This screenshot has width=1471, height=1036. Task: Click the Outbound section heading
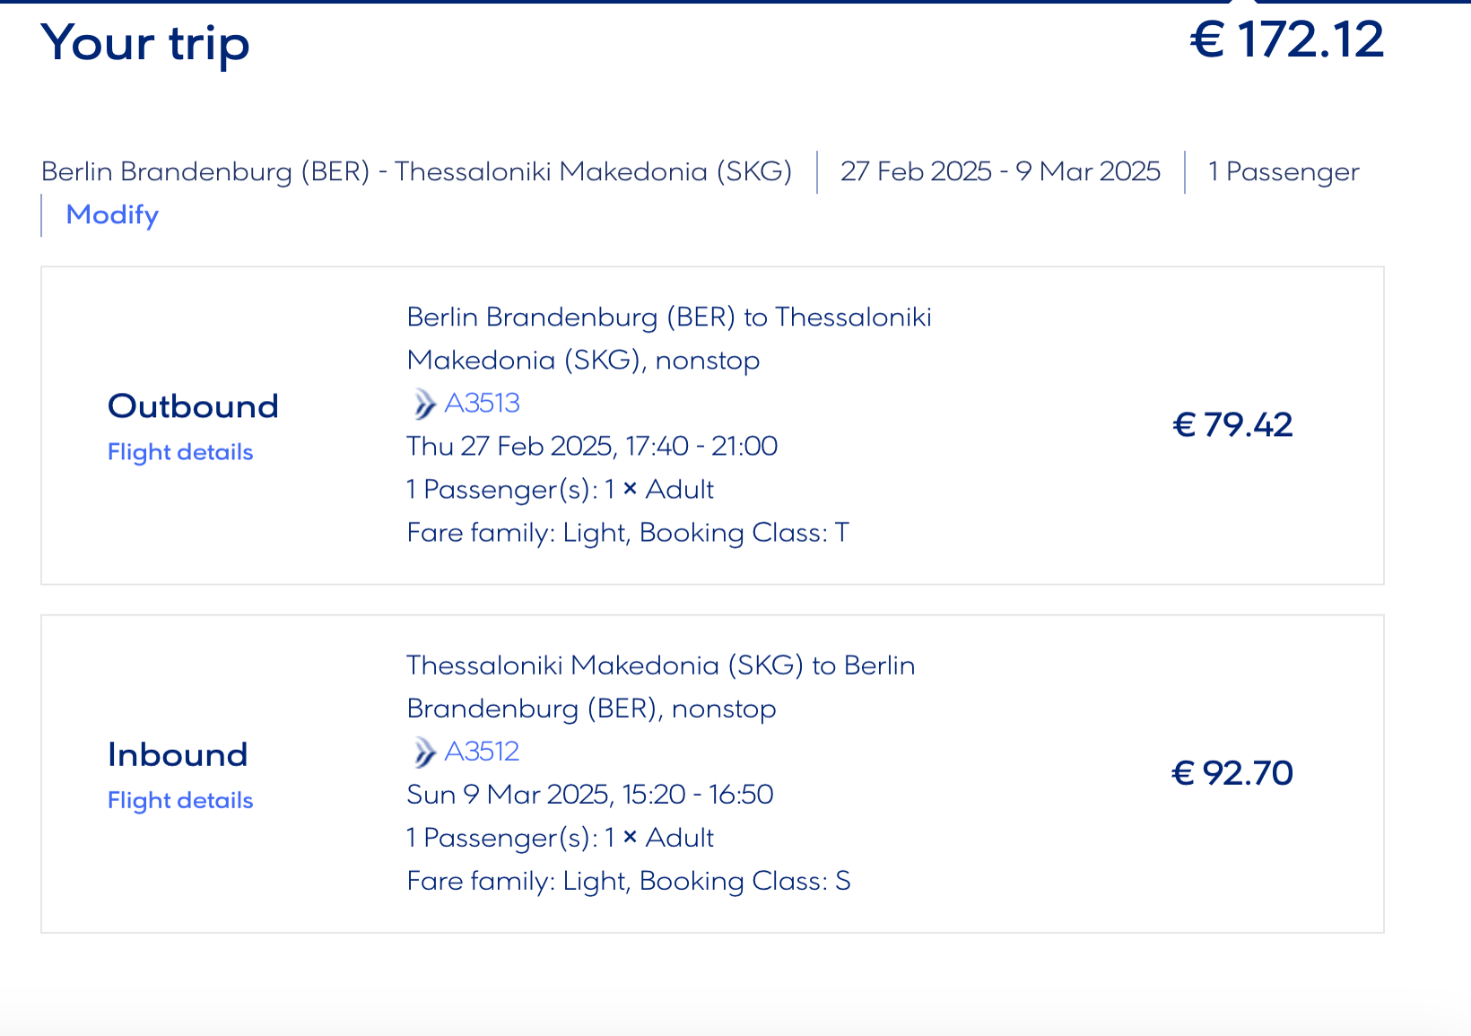pyautogui.click(x=193, y=406)
